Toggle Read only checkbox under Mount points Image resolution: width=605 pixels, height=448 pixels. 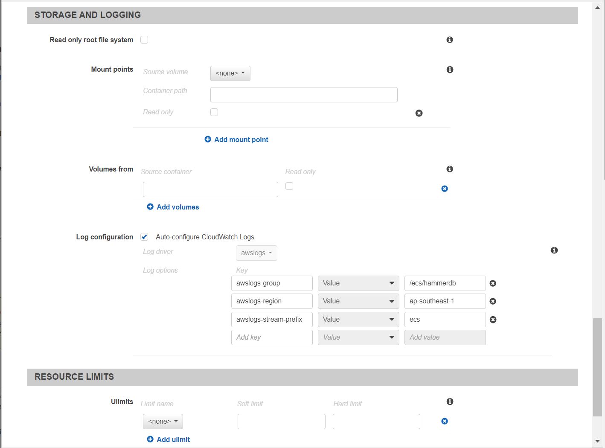(x=214, y=112)
